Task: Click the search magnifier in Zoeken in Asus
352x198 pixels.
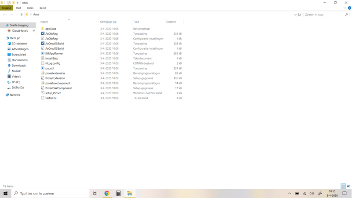Action: [x=346, y=15]
